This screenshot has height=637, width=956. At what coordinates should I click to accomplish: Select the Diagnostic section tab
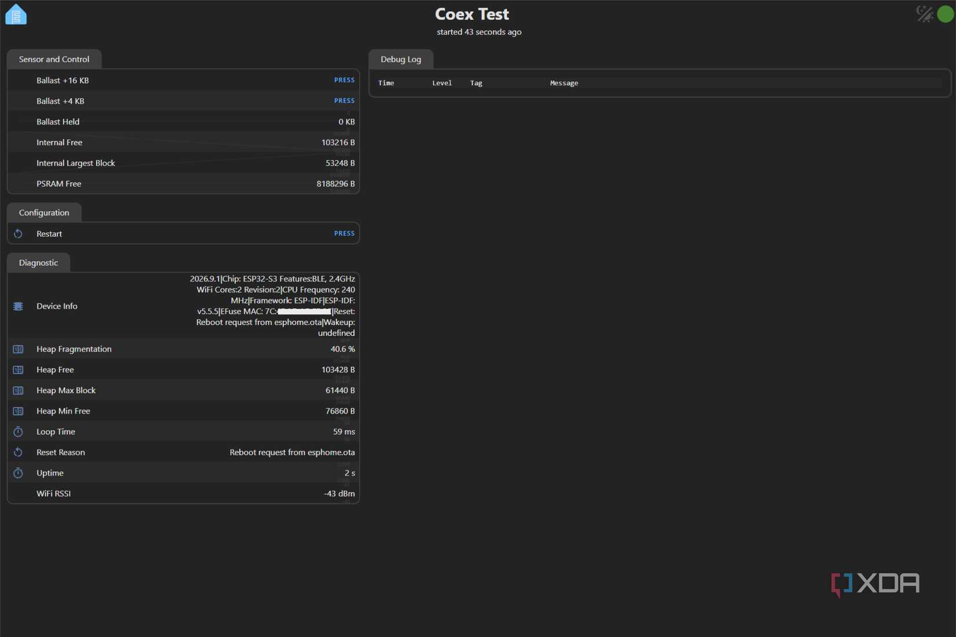point(38,262)
